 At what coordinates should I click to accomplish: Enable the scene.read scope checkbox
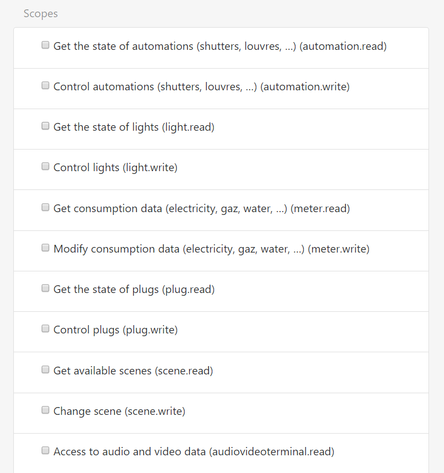coord(45,369)
